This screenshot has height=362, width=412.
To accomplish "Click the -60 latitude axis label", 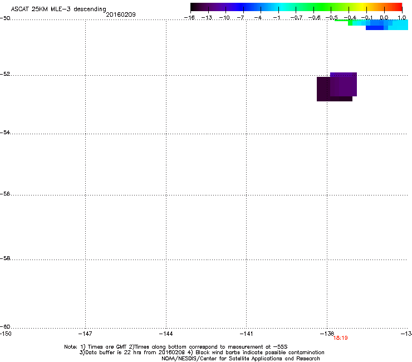I will click(x=5, y=326).
